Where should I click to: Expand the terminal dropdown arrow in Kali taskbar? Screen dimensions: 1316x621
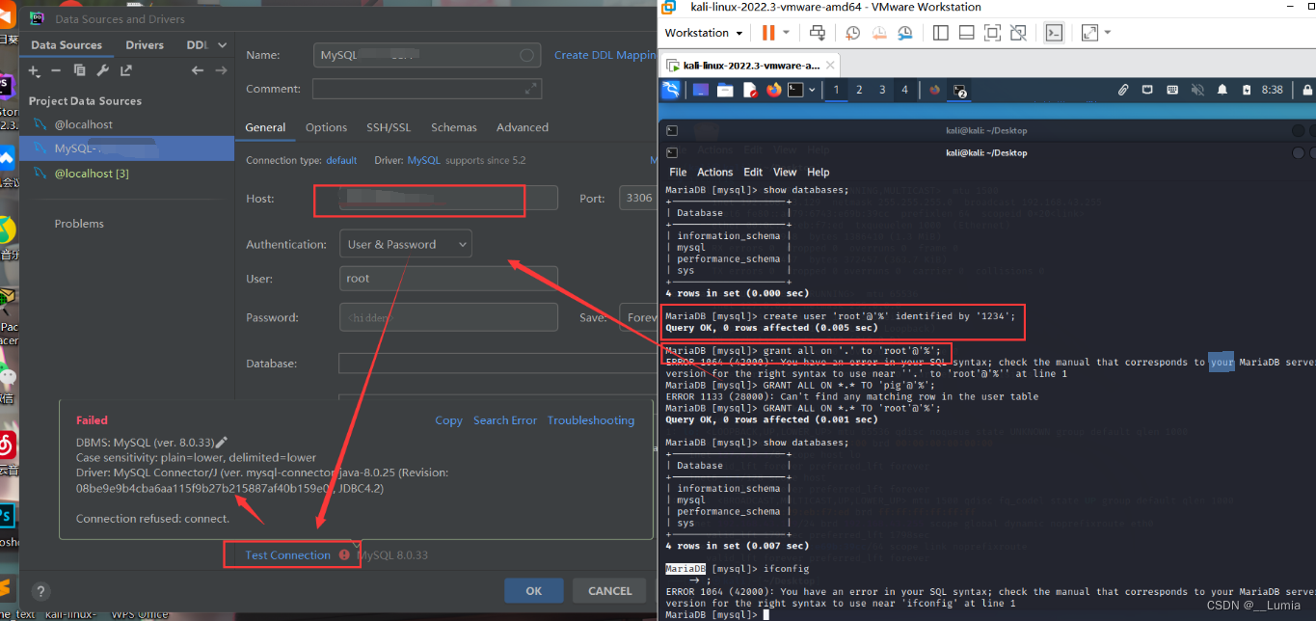coord(811,89)
